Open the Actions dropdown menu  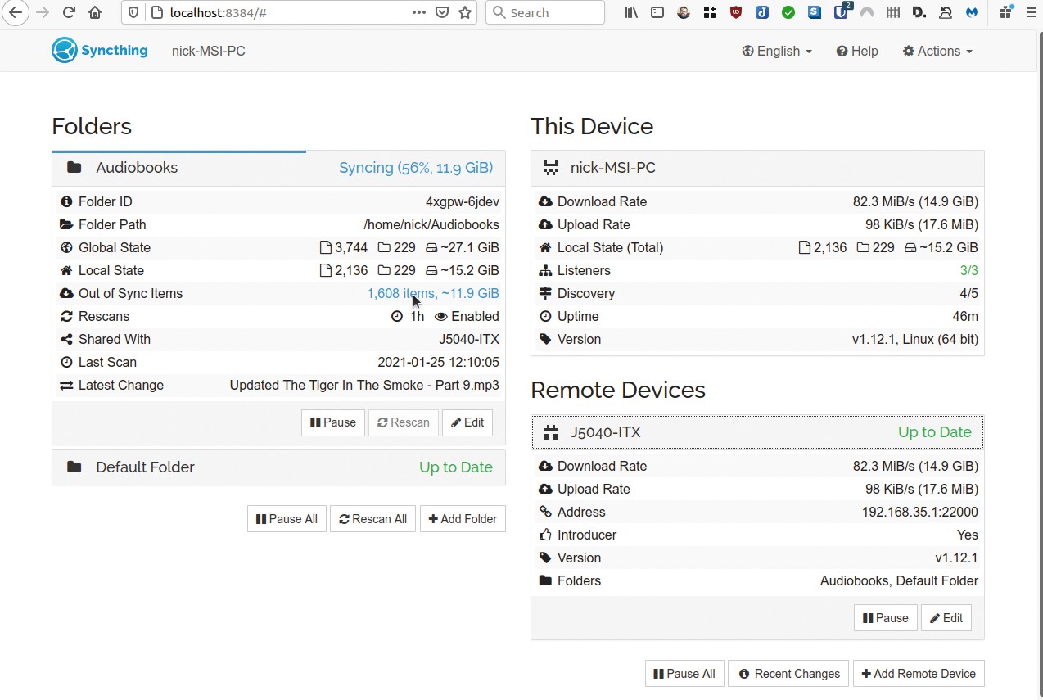937,51
